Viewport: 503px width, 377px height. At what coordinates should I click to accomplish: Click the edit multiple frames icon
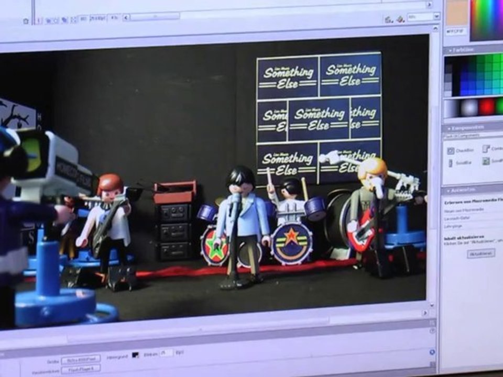tap(64, 20)
